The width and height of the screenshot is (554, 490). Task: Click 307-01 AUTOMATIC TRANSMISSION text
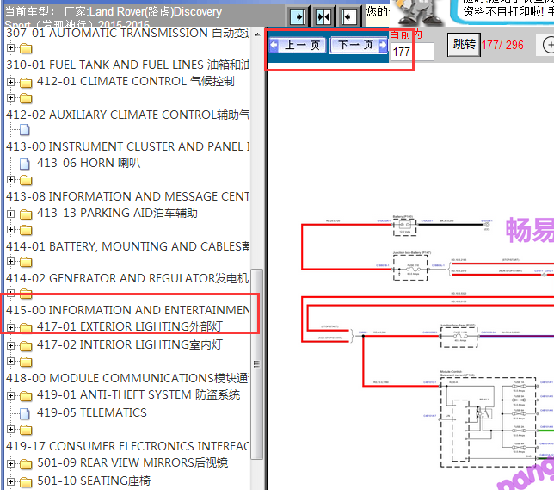pyautogui.click(x=128, y=34)
